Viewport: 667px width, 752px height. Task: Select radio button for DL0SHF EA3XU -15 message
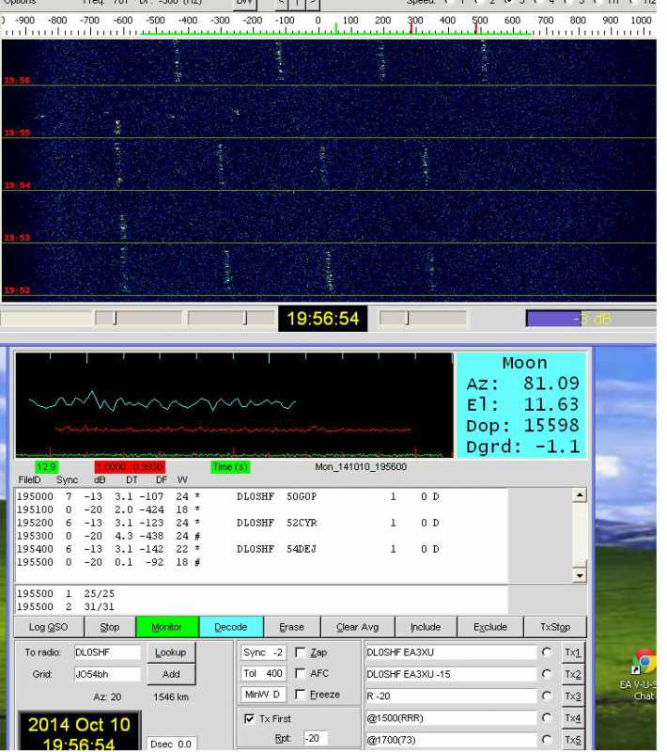546,675
